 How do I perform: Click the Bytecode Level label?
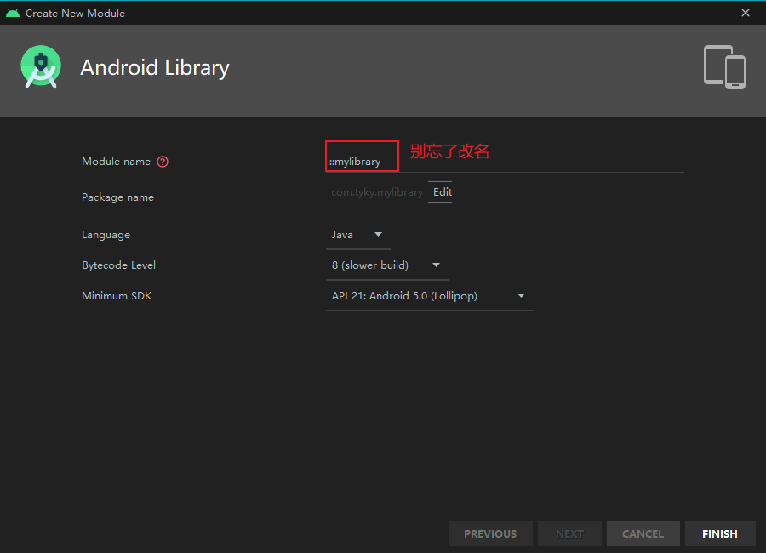click(118, 265)
